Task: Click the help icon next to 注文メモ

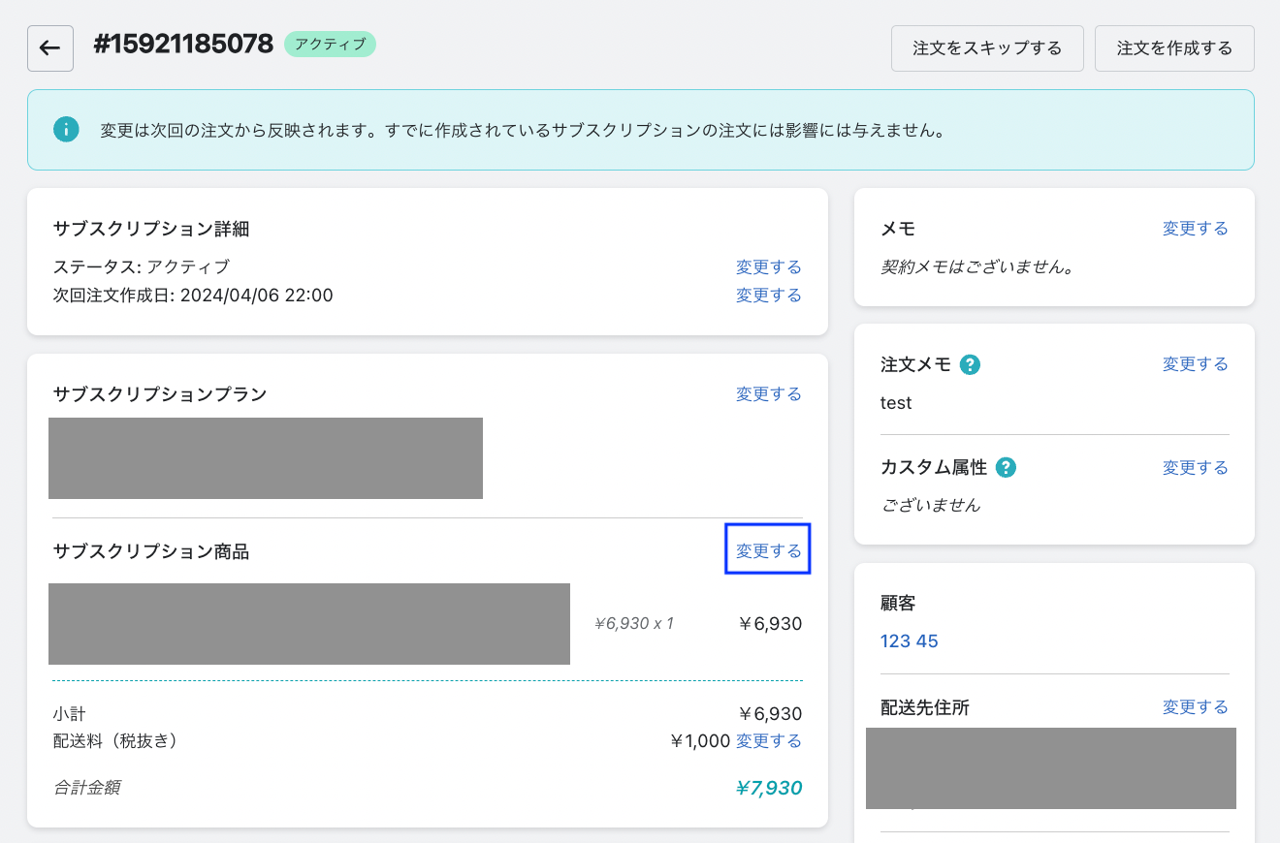Action: (969, 365)
